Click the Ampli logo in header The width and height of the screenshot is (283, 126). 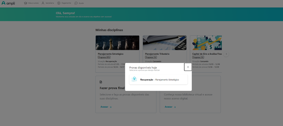coord(8,3)
